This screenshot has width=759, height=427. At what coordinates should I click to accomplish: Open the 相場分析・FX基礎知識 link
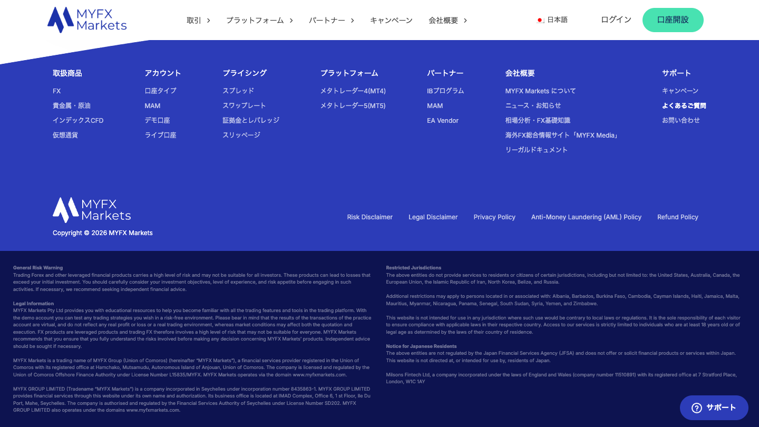(538, 121)
